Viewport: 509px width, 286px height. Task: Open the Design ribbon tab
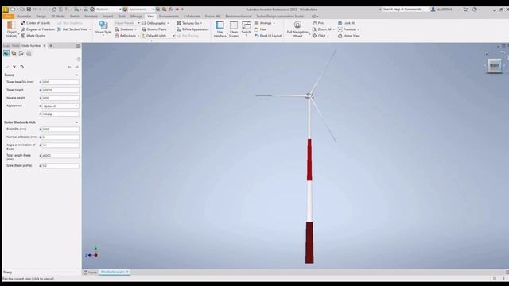(x=41, y=16)
